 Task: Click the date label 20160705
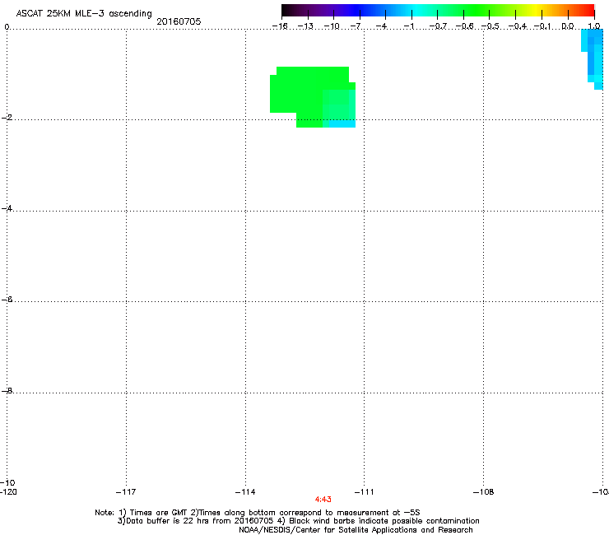[179, 21]
